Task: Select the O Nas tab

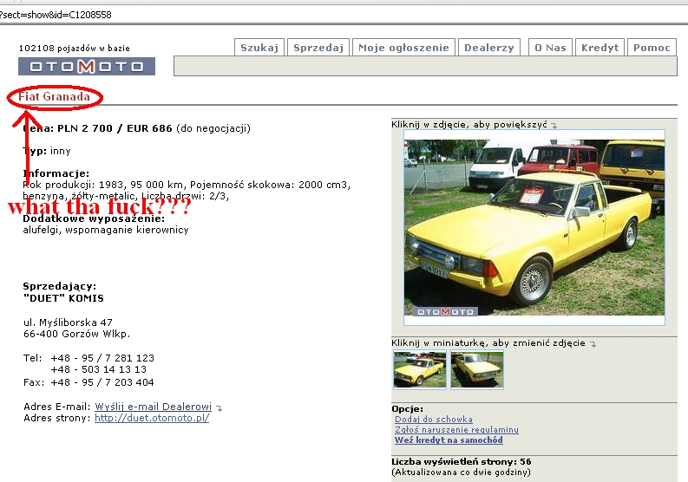Action: 550,48
